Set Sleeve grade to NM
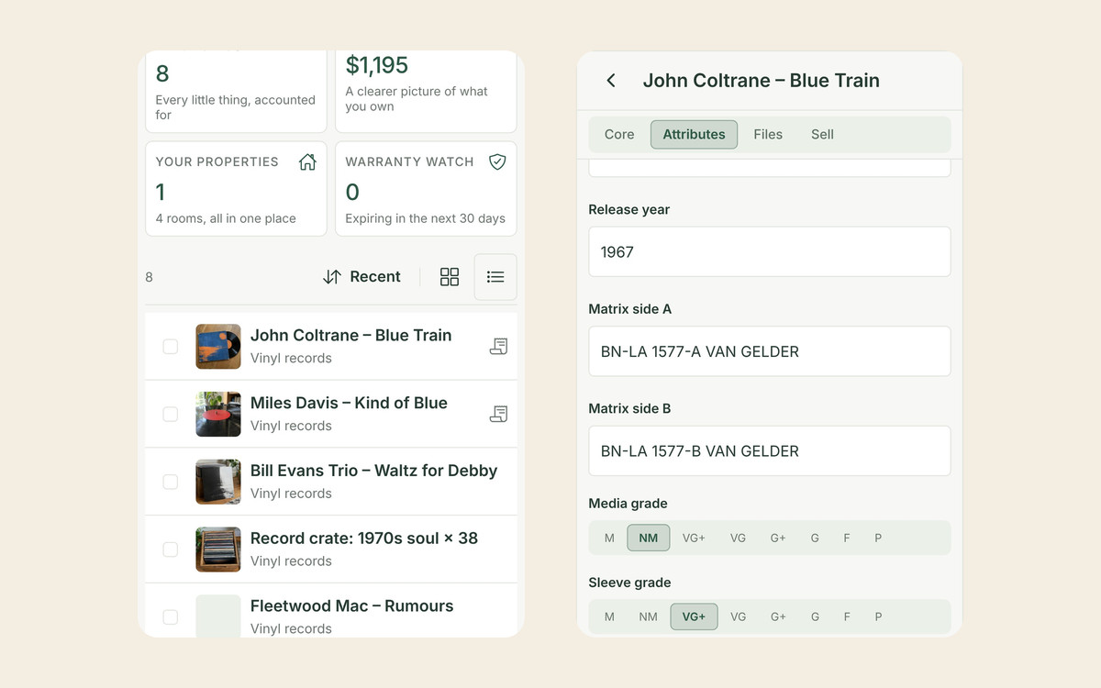The height and width of the screenshot is (688, 1101). [648, 616]
